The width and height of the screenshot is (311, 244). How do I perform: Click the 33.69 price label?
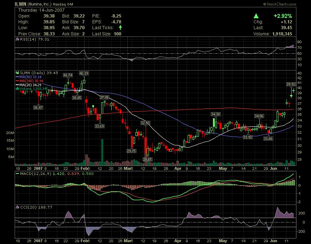100,126
